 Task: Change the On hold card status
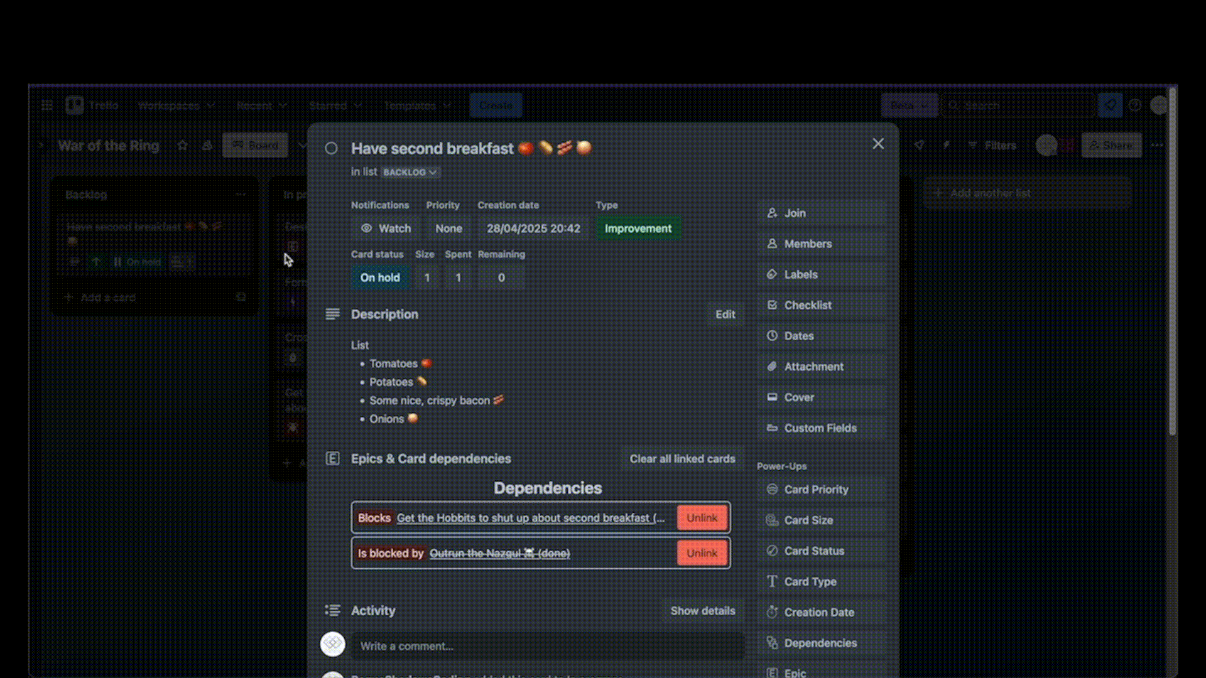click(x=379, y=277)
